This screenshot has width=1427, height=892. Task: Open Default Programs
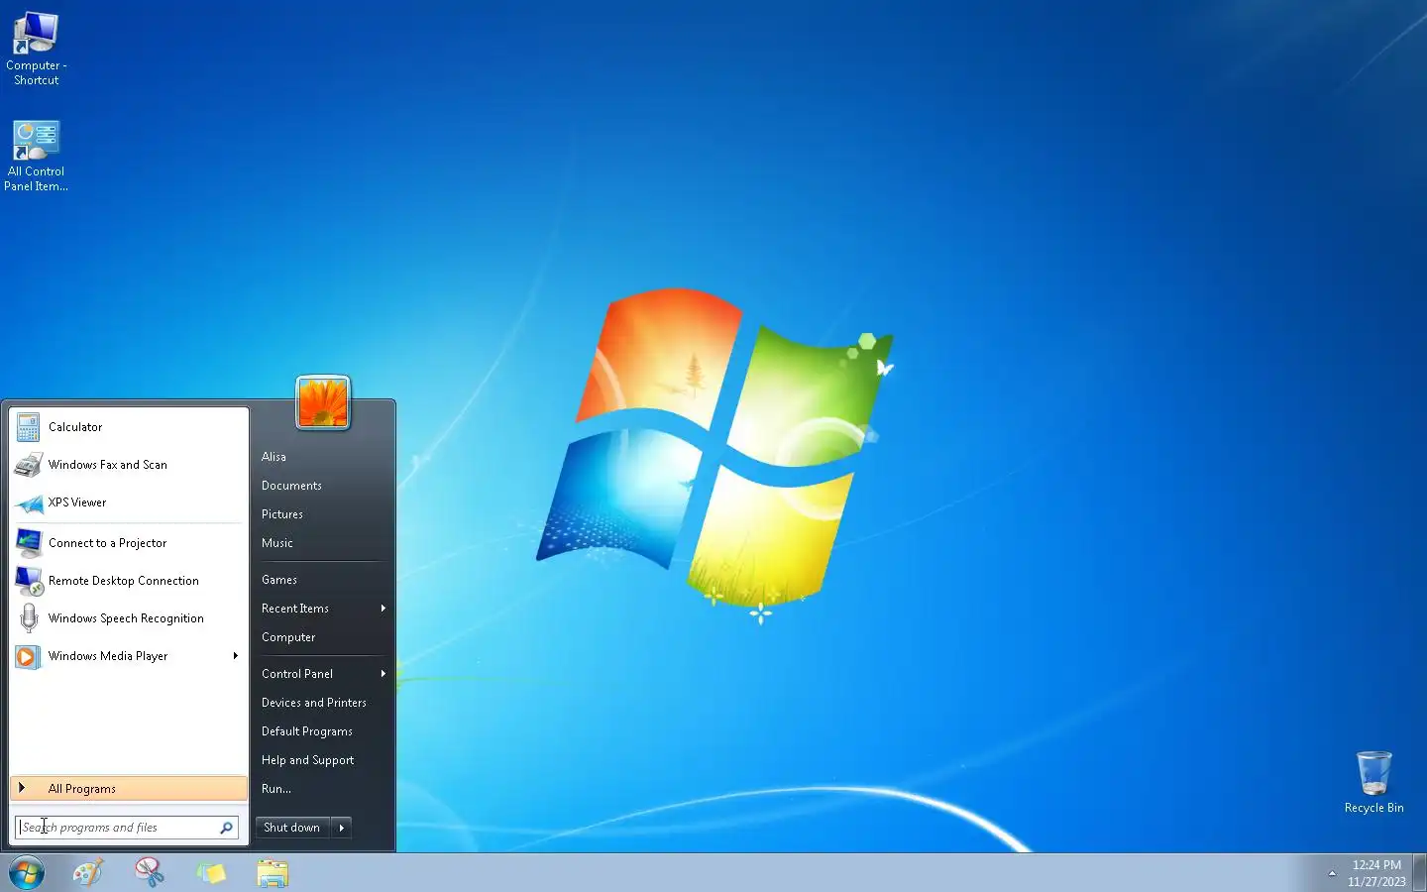[307, 731]
